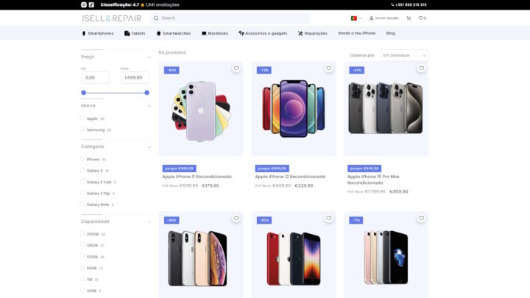This screenshot has width=530, height=298.
Task: Check the Apple brand filter
Action: pyautogui.click(x=82, y=118)
